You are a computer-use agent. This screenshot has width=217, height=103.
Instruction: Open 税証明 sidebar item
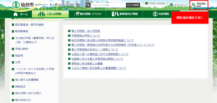click(34, 56)
